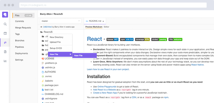Choose New Directory in context menu
The height and width of the screenshot is (103, 214).
click(57, 37)
